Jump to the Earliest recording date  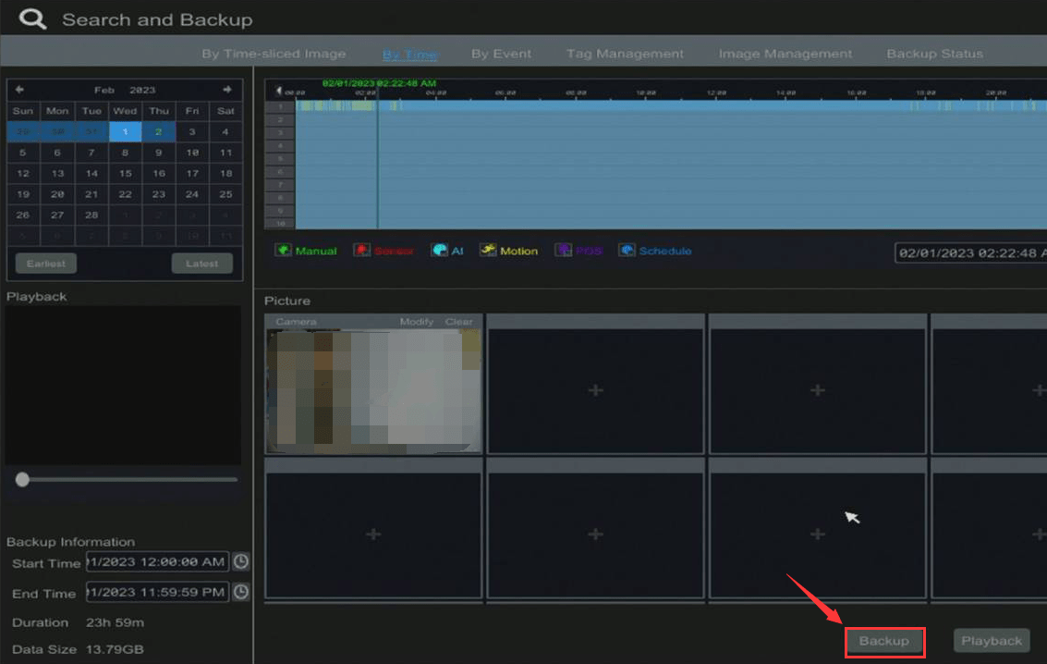coord(46,264)
